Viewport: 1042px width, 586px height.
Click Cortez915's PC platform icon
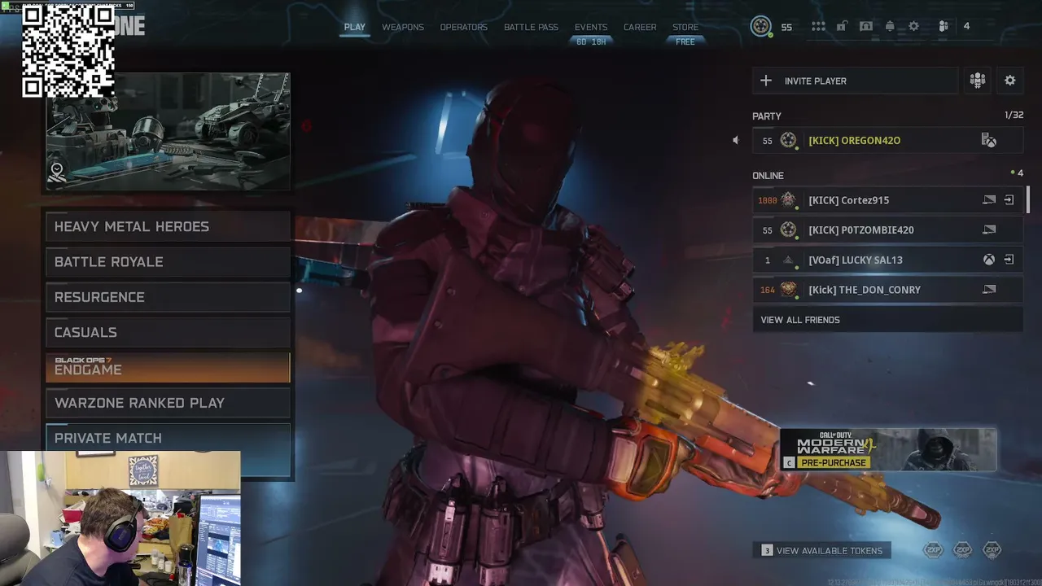[x=989, y=200]
